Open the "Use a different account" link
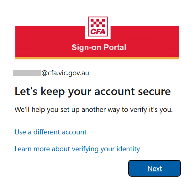 click(x=50, y=132)
